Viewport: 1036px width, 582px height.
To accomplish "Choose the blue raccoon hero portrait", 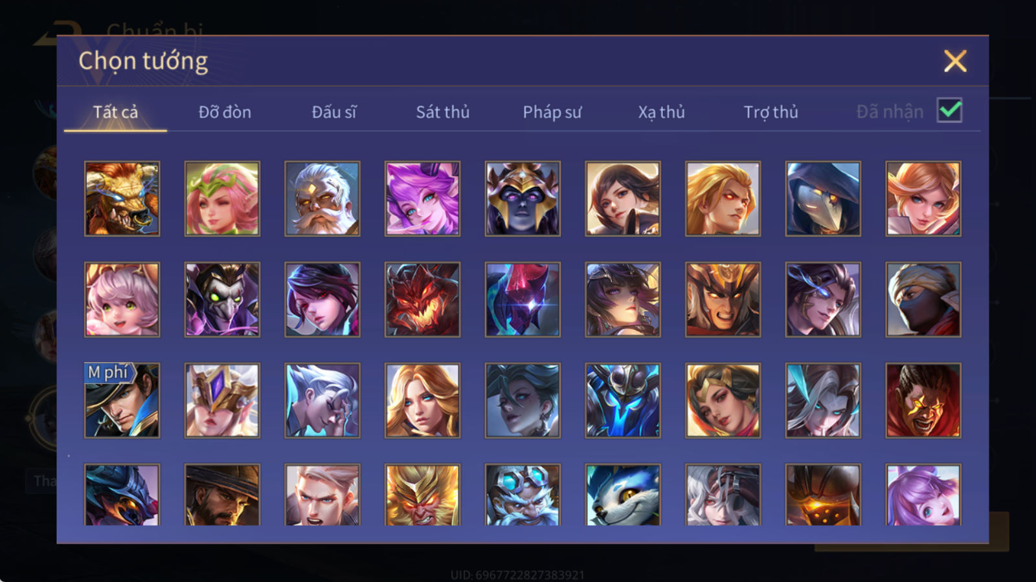I will (623, 495).
